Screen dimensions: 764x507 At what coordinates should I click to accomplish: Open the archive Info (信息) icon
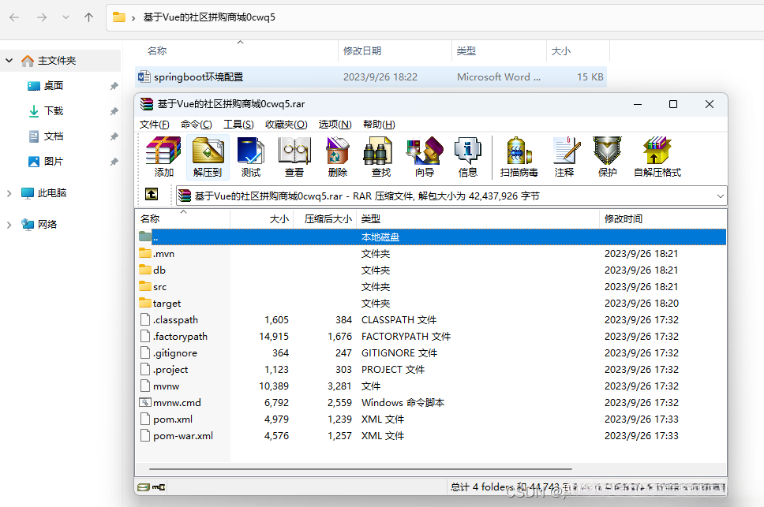click(468, 157)
